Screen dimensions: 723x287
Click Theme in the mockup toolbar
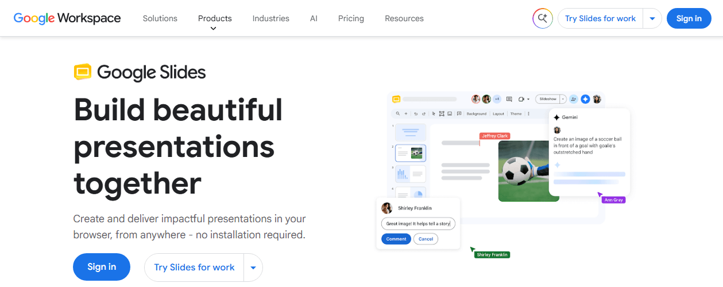[x=516, y=113]
